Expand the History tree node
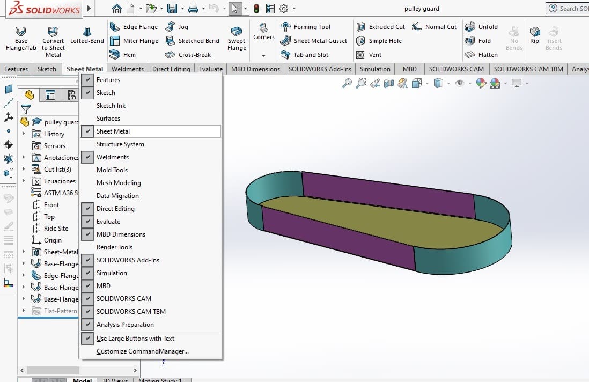The image size is (589, 382). point(24,134)
